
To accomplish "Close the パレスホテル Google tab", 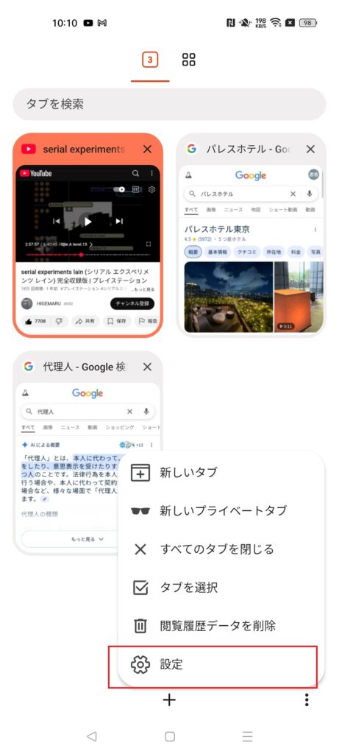I will tap(310, 149).
